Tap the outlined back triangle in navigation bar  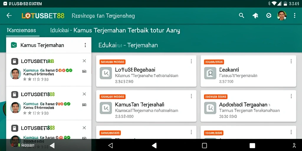pyautogui.click(x=110, y=145)
